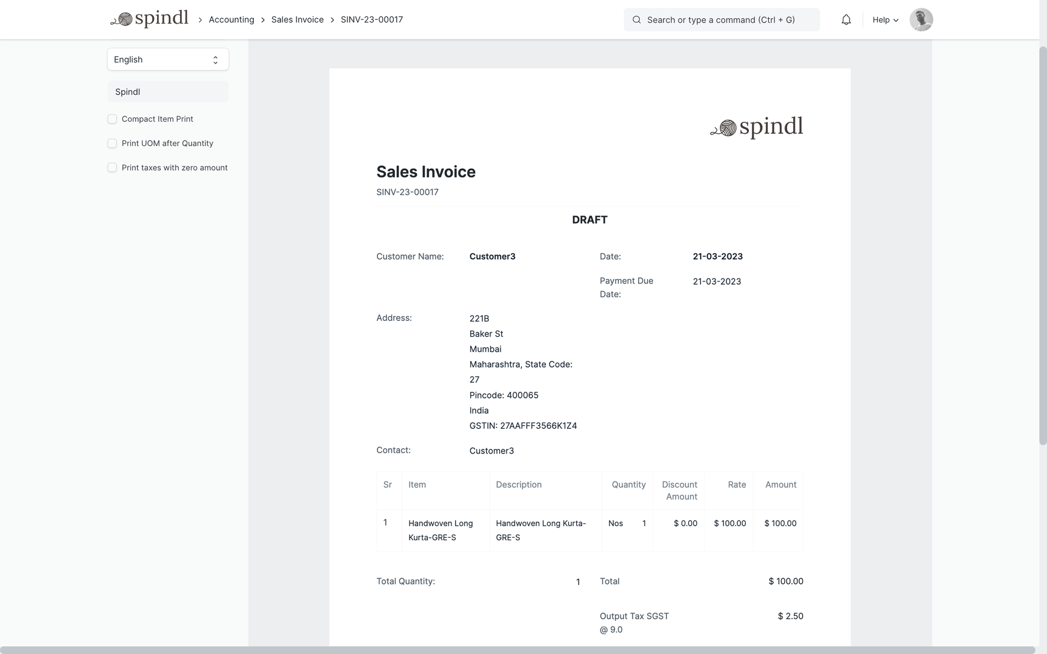Open Sales Invoice from breadcrumb
1047x654 pixels.
coord(297,19)
